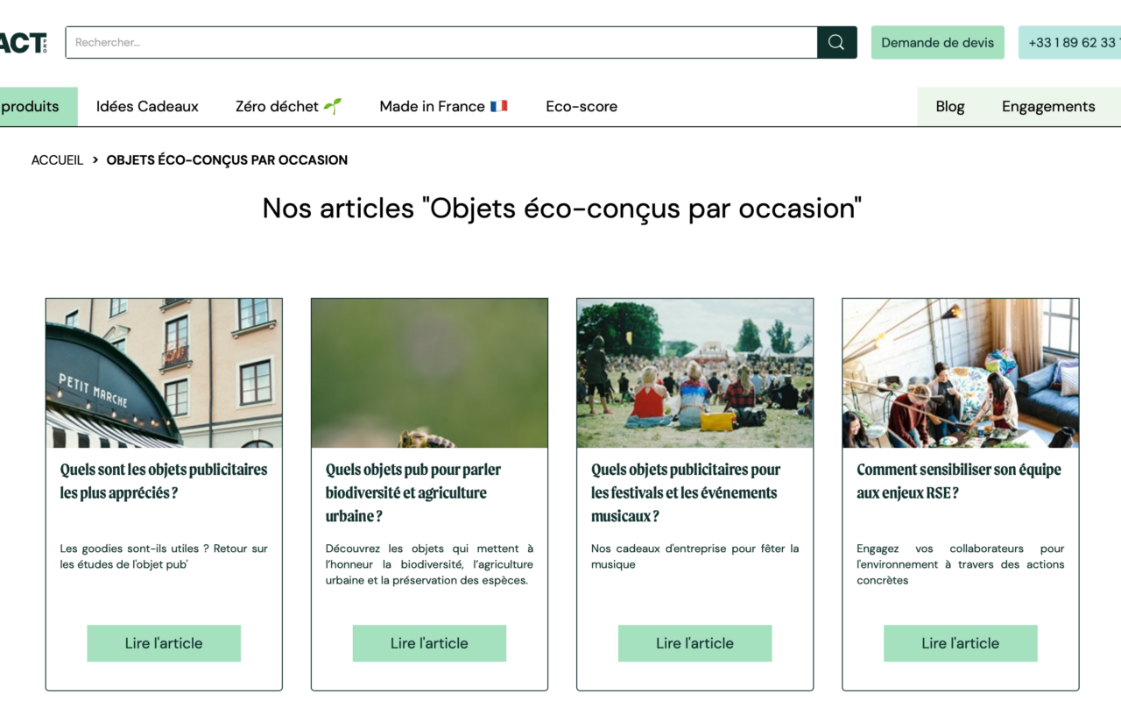This screenshot has height=701, width=1121.
Task: Click text 'Engagez vos collaborateurs pour l'environnement'
Action: tap(961, 556)
